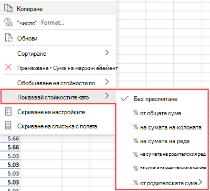Viewport: 210px width, 191px height.
Task: Click the Обнови refresh icon
Action: 8,38
